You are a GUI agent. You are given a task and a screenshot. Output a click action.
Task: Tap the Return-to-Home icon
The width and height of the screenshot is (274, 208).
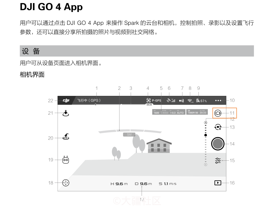click(x=65, y=138)
